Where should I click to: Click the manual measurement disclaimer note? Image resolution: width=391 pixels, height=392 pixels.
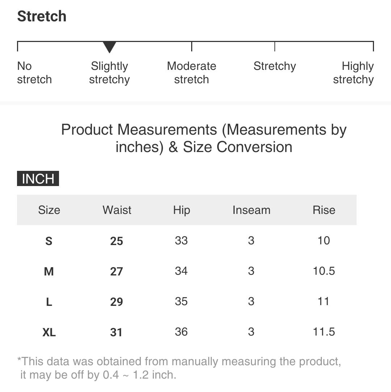coord(179,368)
